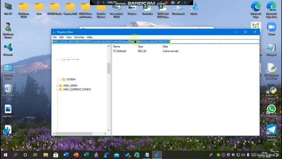Expand the HKEY_USERS key
Screen dimensions: 282x159
(57, 86)
